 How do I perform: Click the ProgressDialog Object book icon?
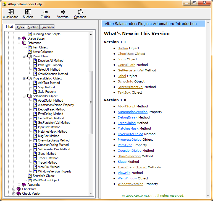(29, 78)
